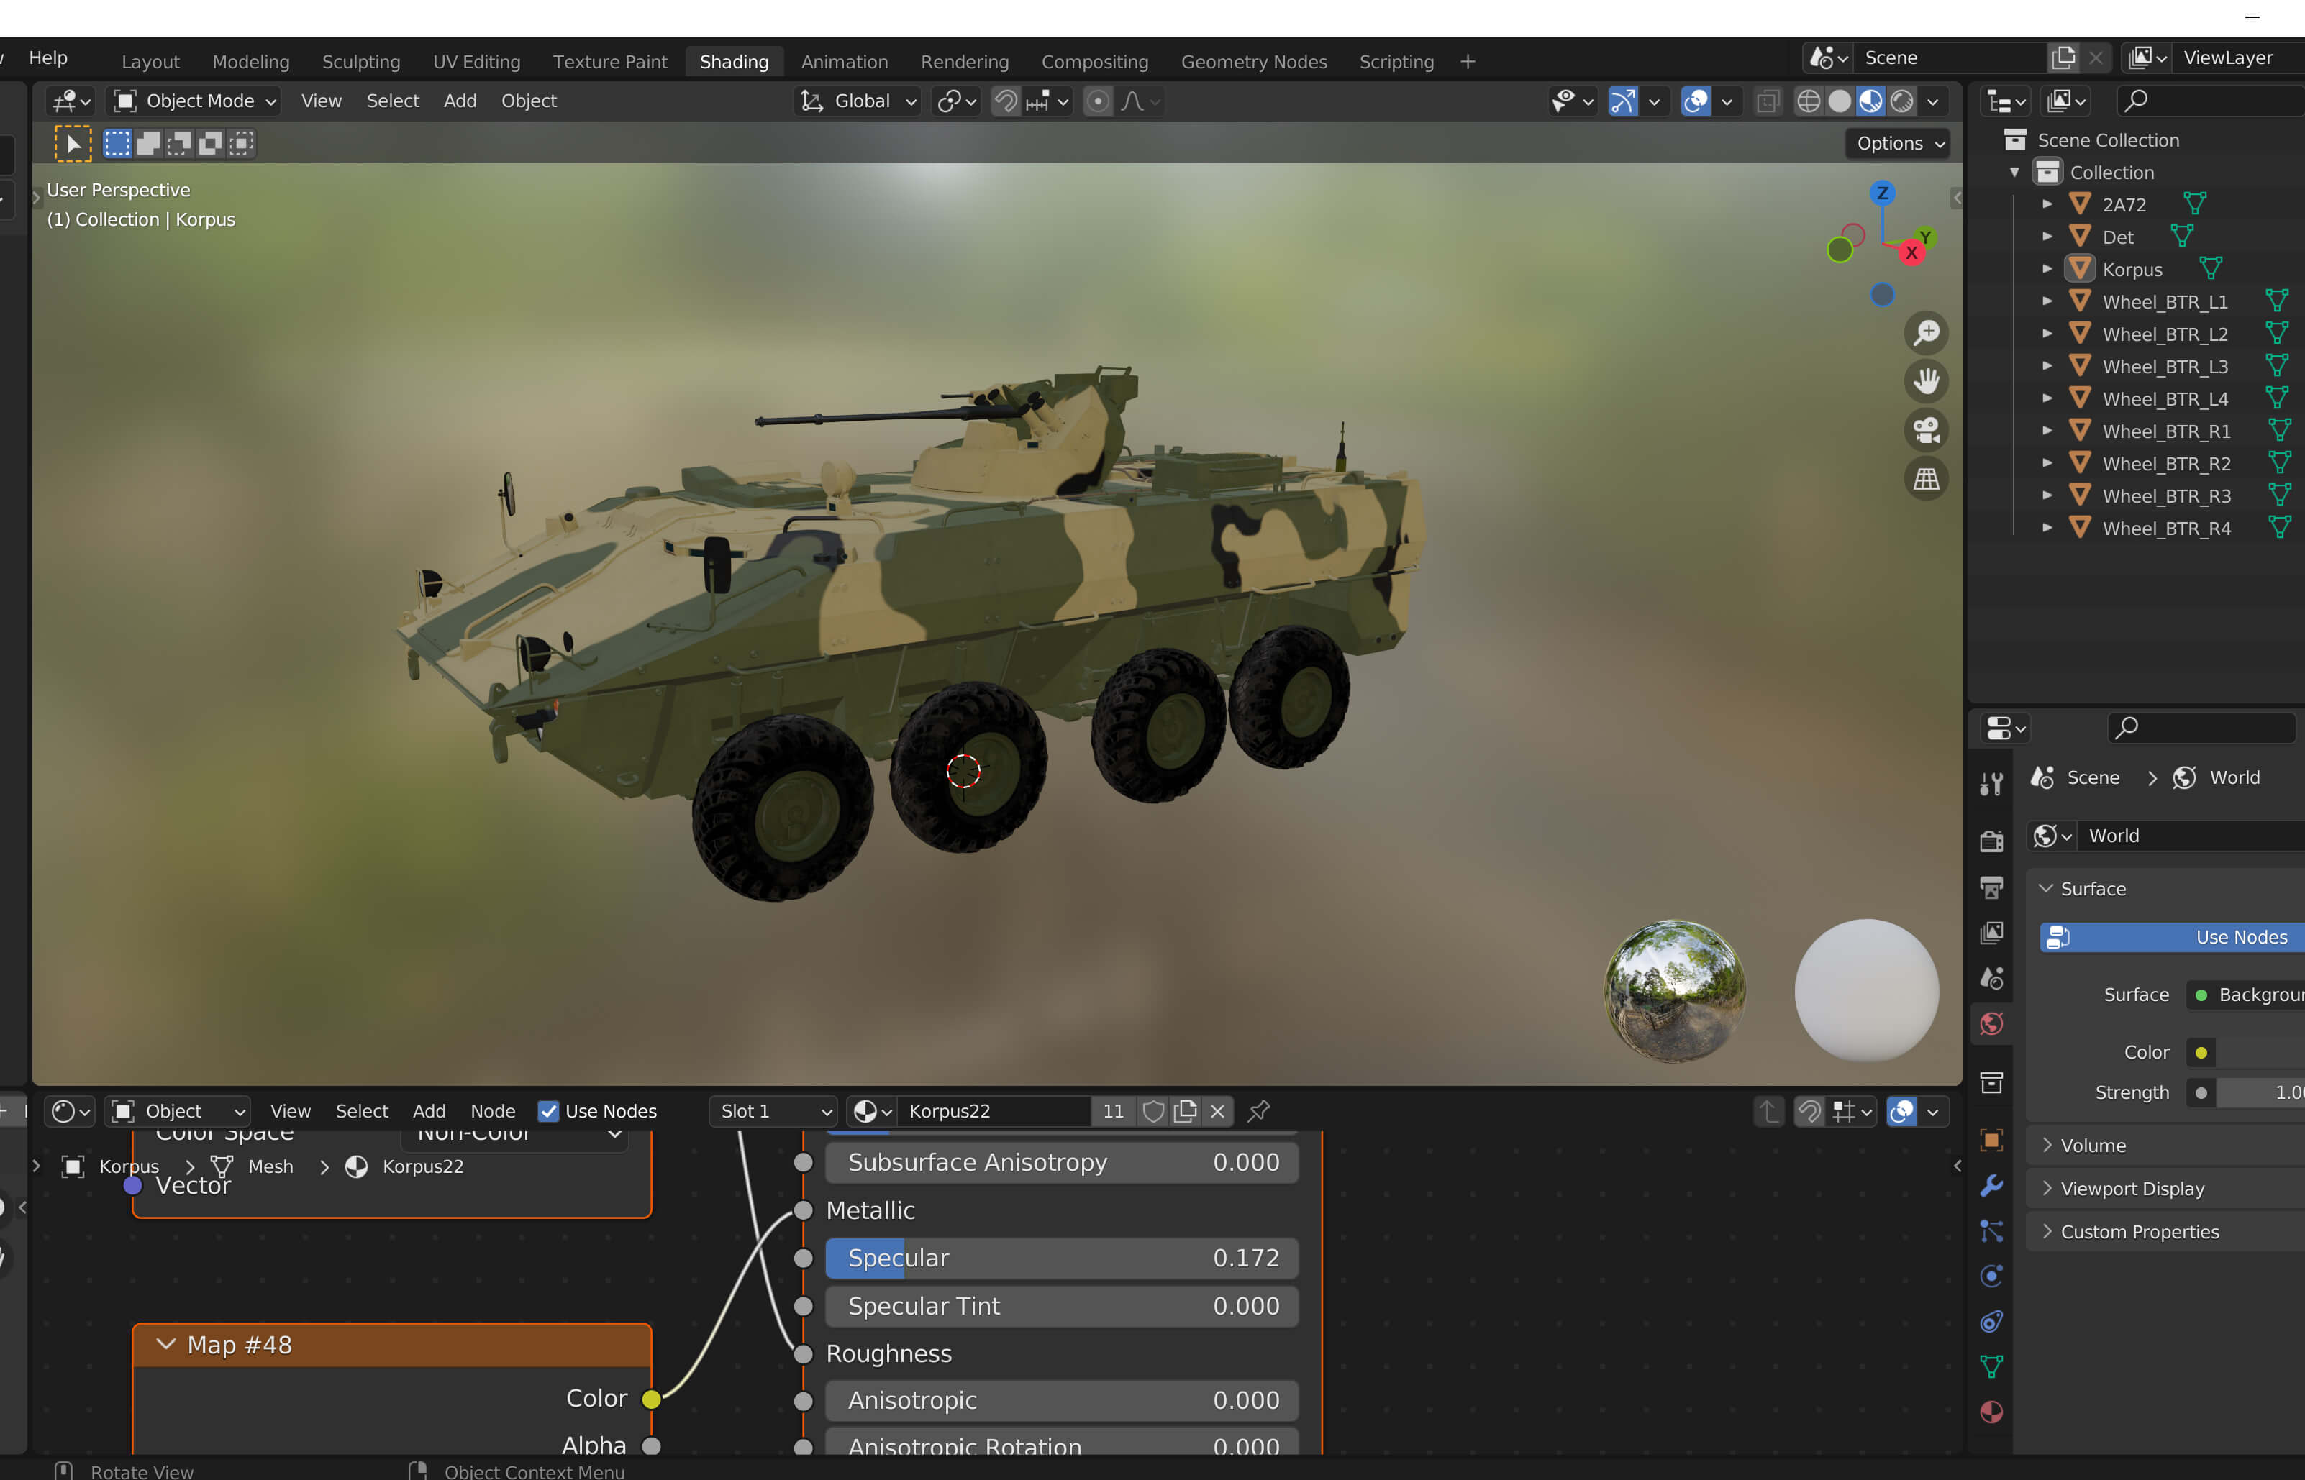Open Global transform orientation dropdown

[858, 101]
